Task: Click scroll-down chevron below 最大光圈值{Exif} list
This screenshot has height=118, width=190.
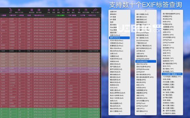Action: (x=119, y=114)
